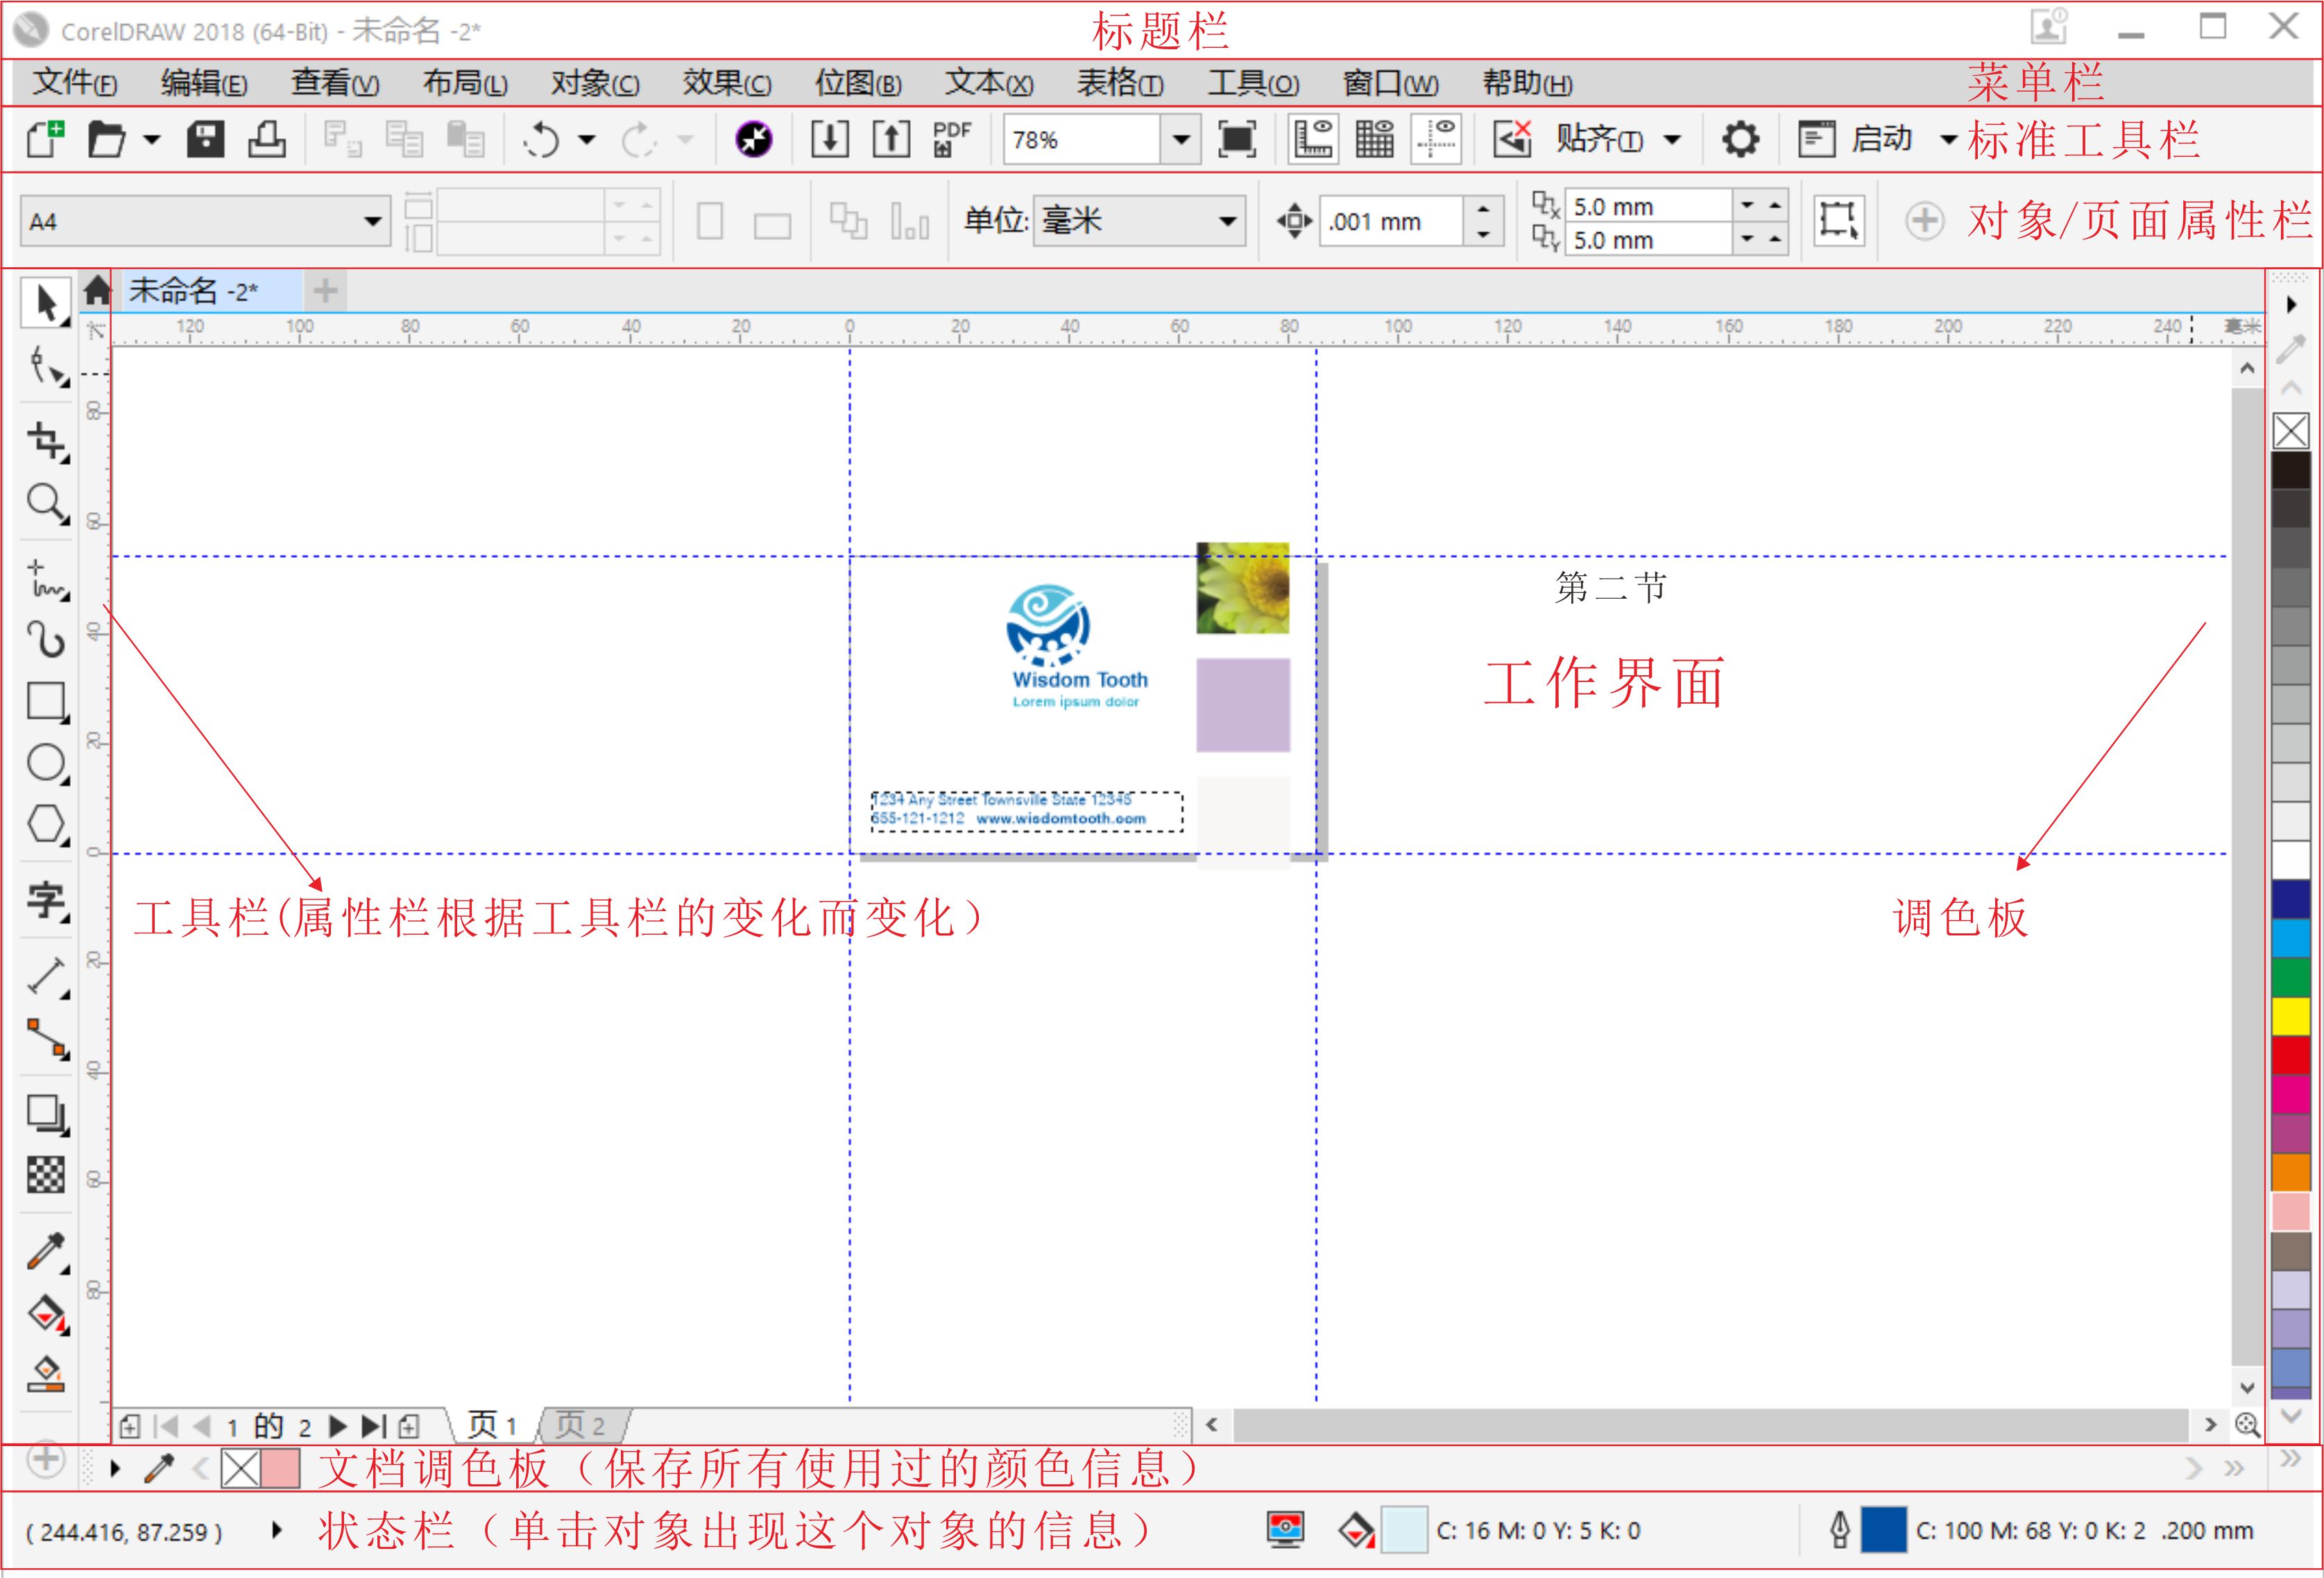Enable 贴齐 snapping
The image size is (2324, 1578).
coord(1600,139)
